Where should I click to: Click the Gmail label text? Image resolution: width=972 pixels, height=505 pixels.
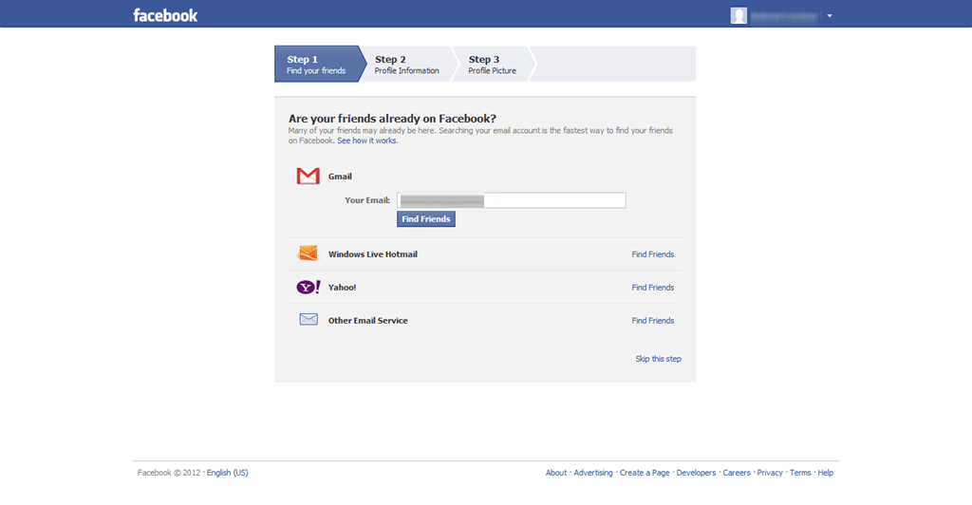340,177
